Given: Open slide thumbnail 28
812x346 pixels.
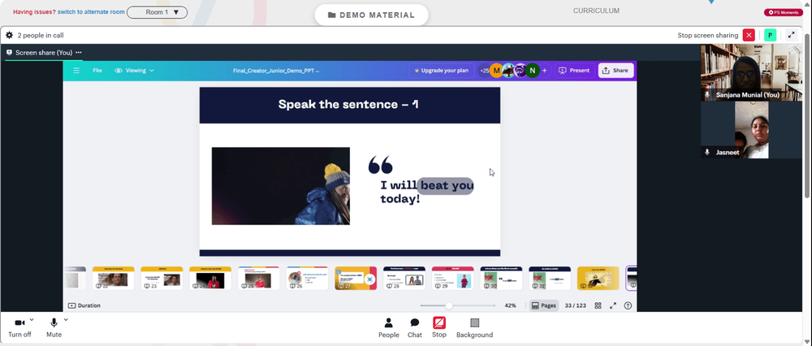Looking at the screenshot, I should tap(404, 279).
